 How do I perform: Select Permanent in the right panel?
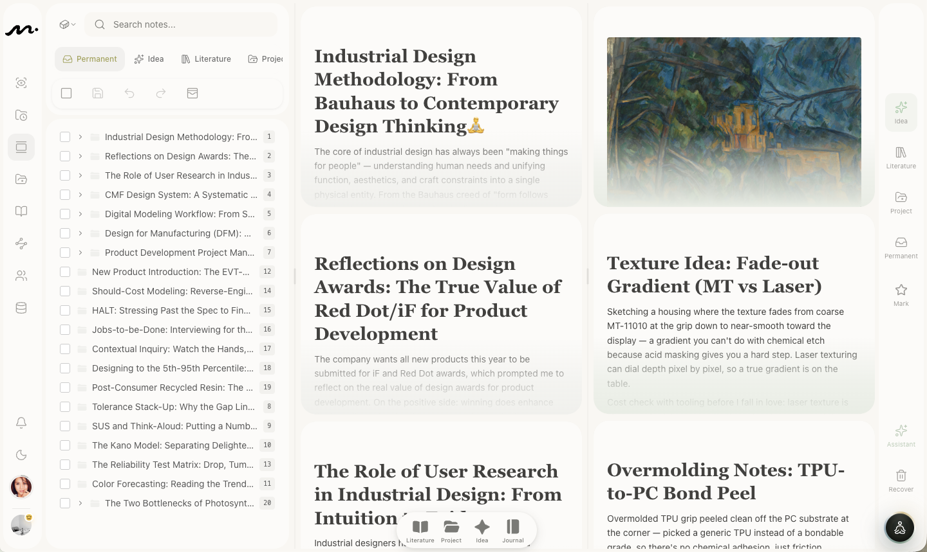(901, 247)
